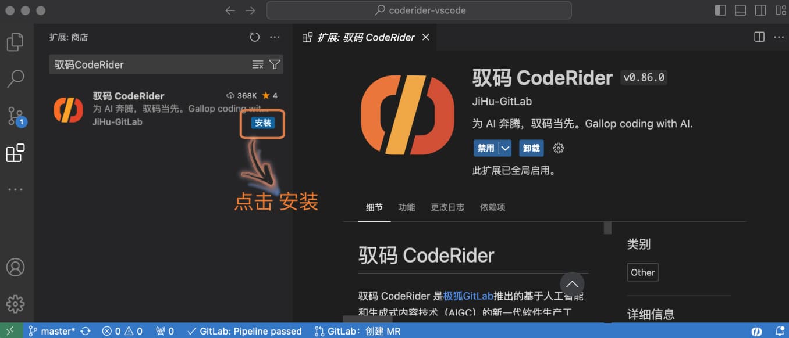Switch to the 更改日志 tab
This screenshot has width=789, height=338.
coord(447,207)
